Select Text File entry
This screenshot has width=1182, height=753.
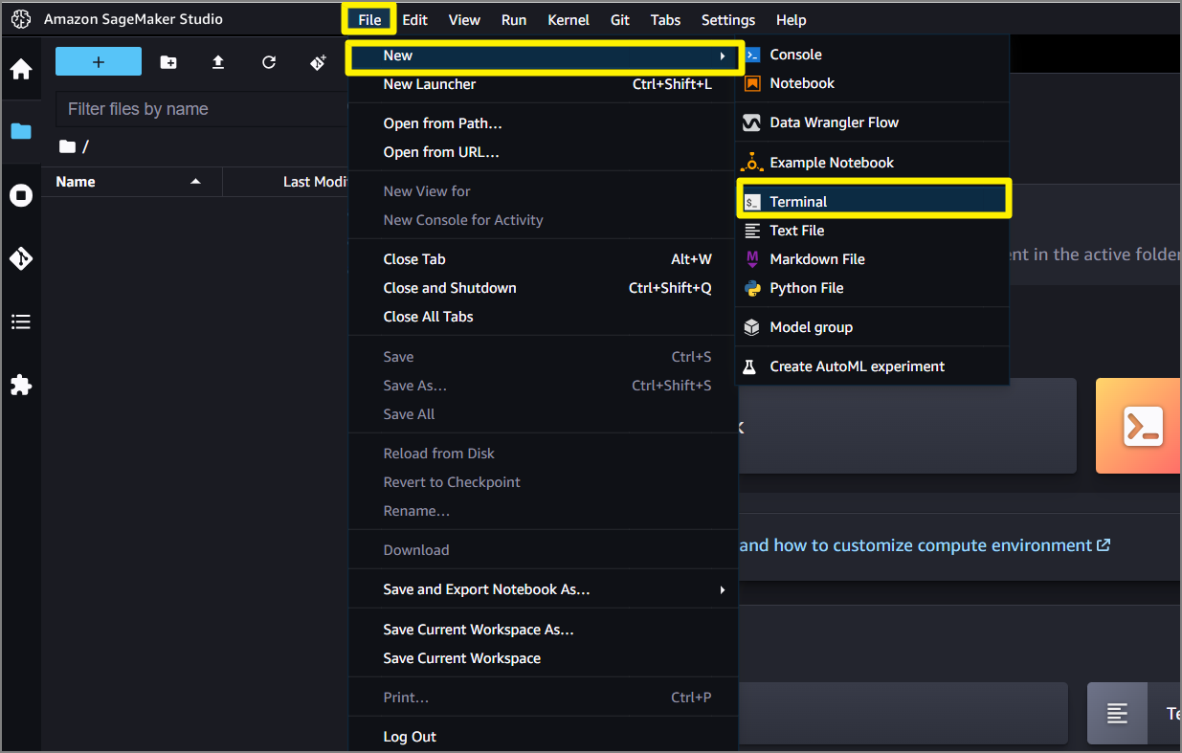tap(872, 231)
